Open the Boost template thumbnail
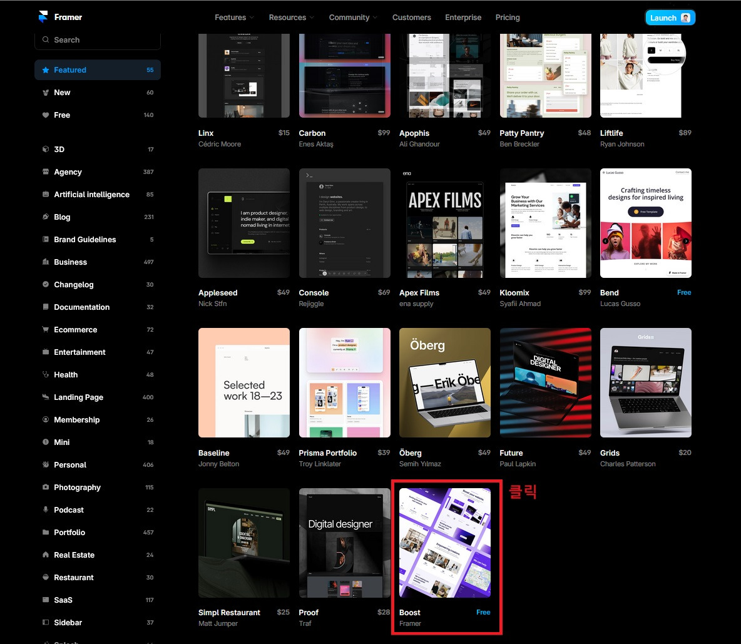The height and width of the screenshot is (644, 741). coord(445,543)
